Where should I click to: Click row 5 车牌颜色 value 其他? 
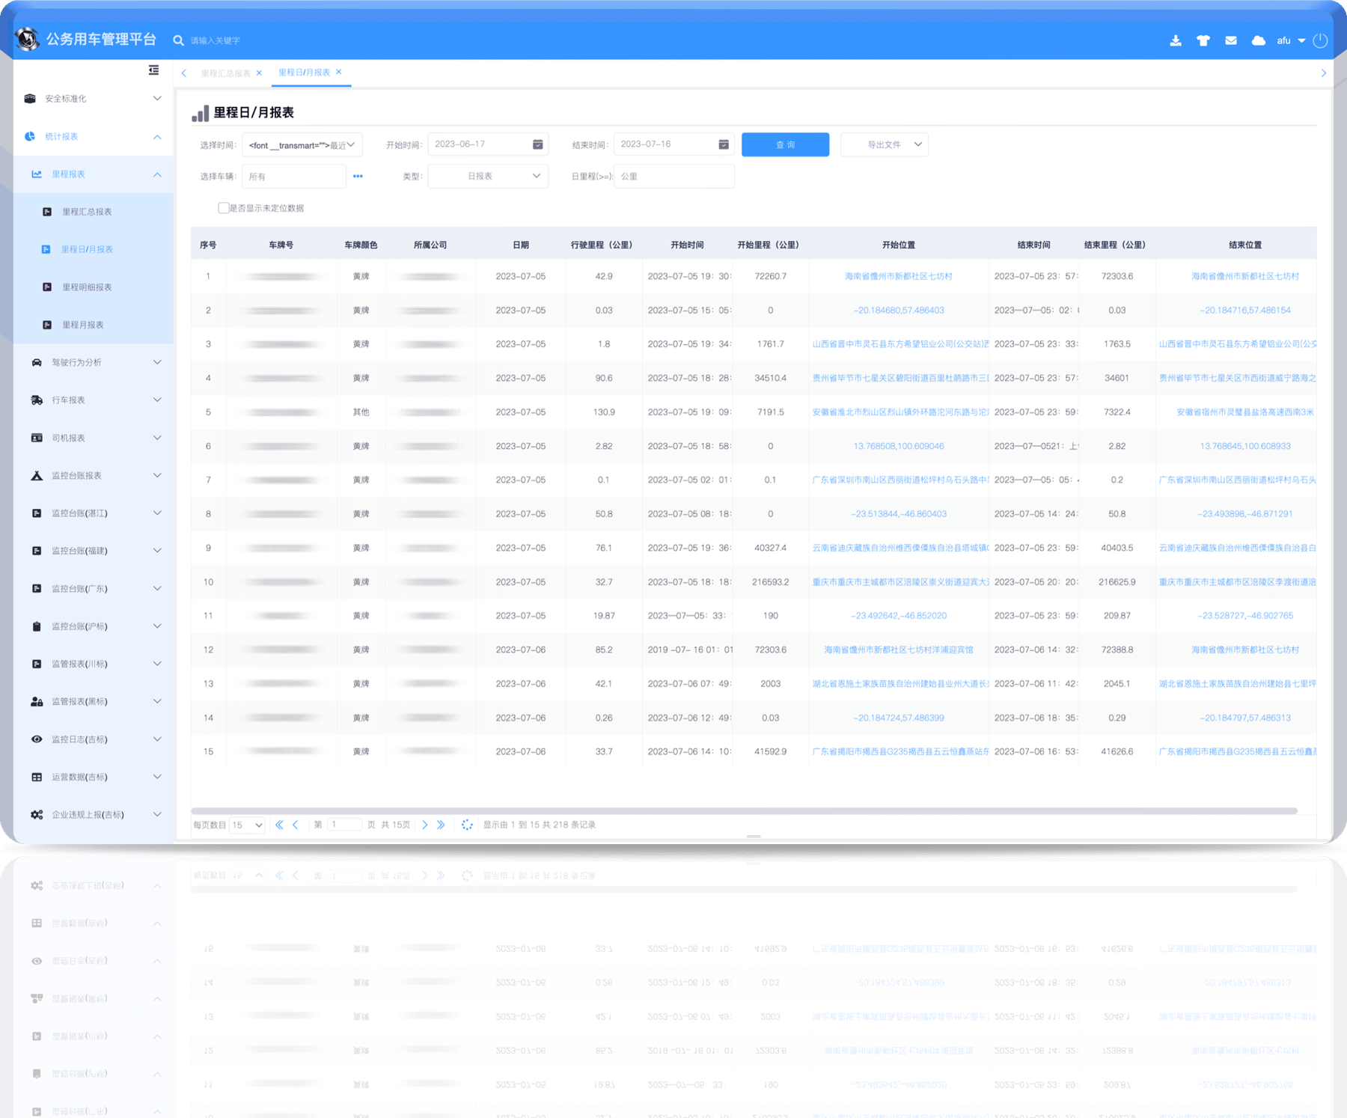click(x=361, y=412)
